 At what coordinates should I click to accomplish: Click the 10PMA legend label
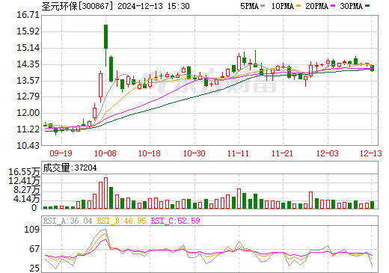283,6
